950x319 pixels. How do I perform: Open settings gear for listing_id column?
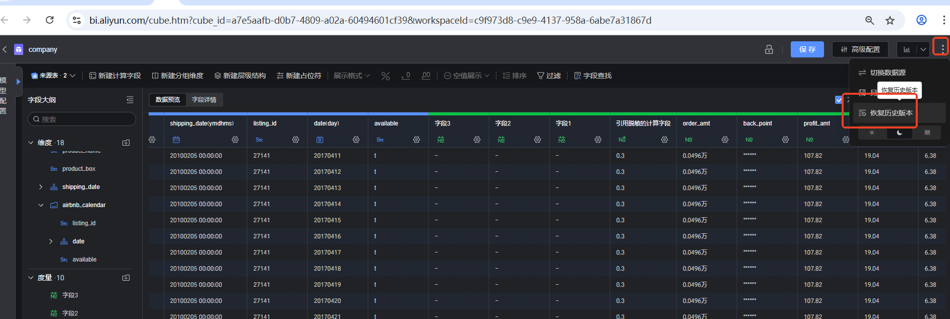pyautogui.click(x=295, y=140)
